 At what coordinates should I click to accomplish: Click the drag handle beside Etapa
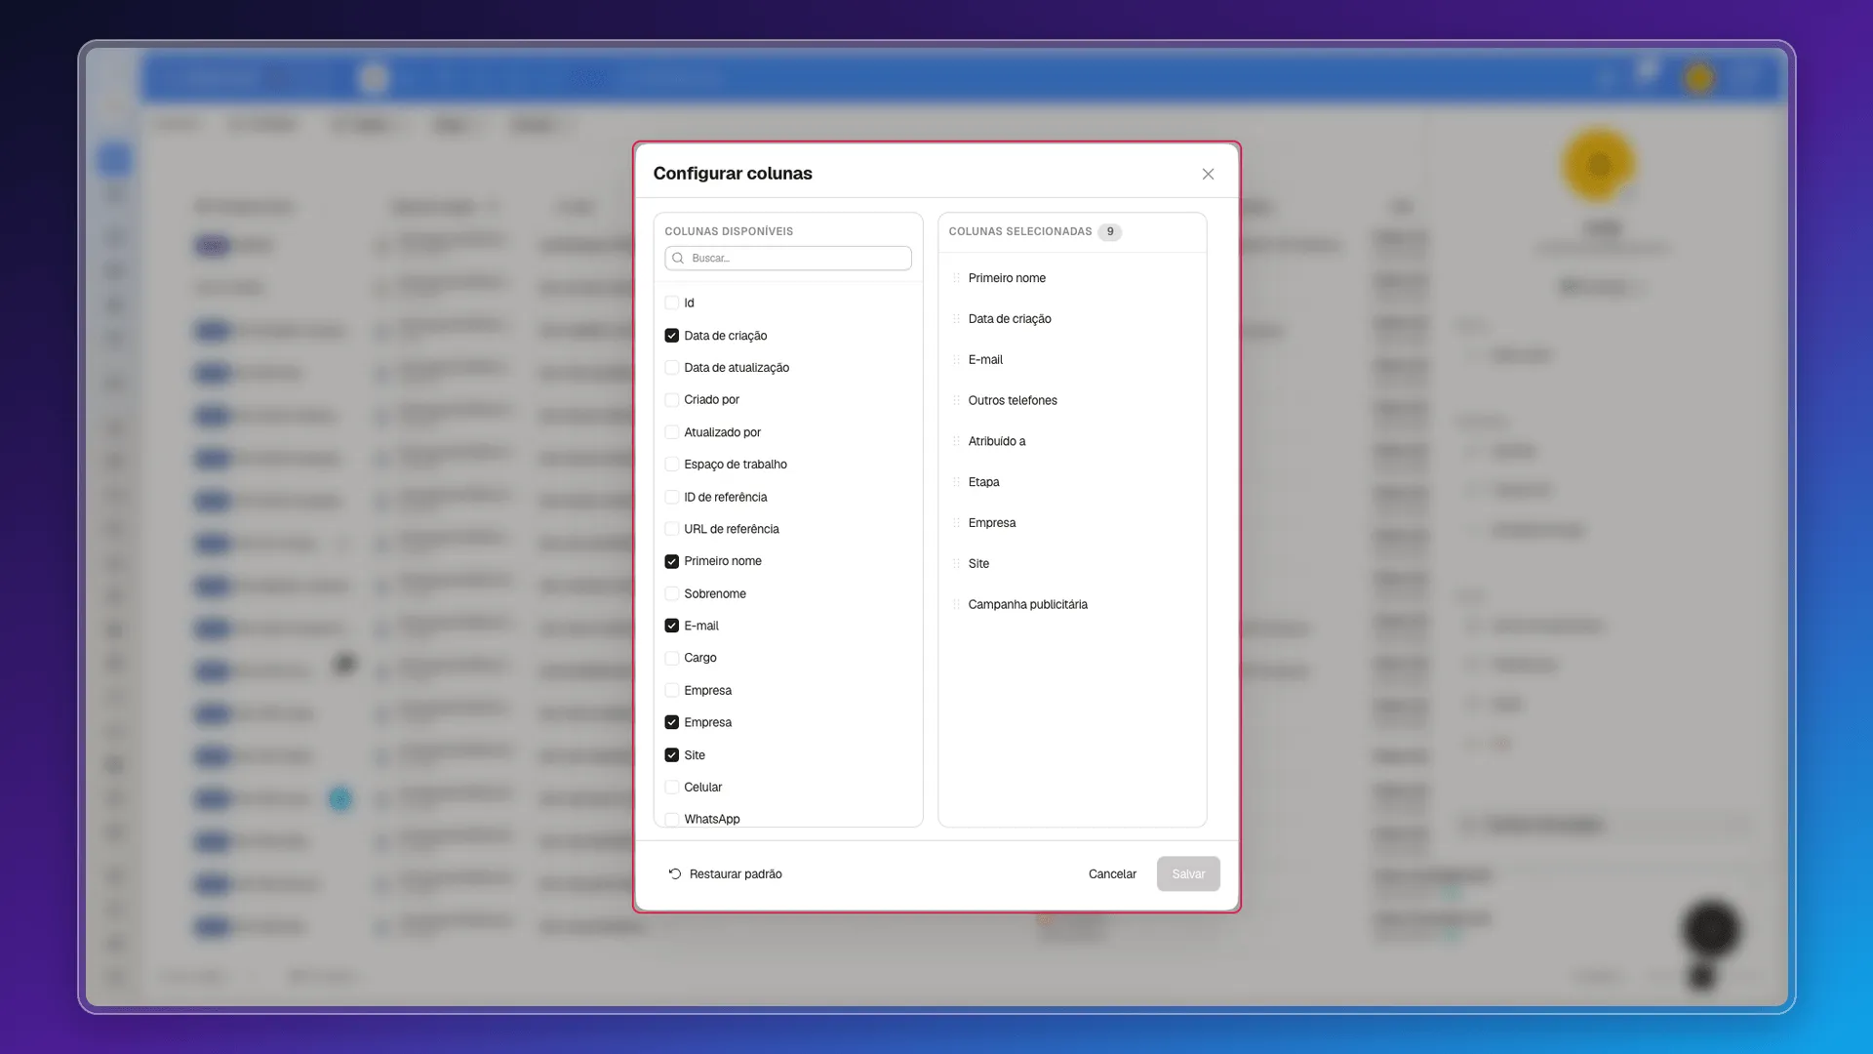(956, 482)
